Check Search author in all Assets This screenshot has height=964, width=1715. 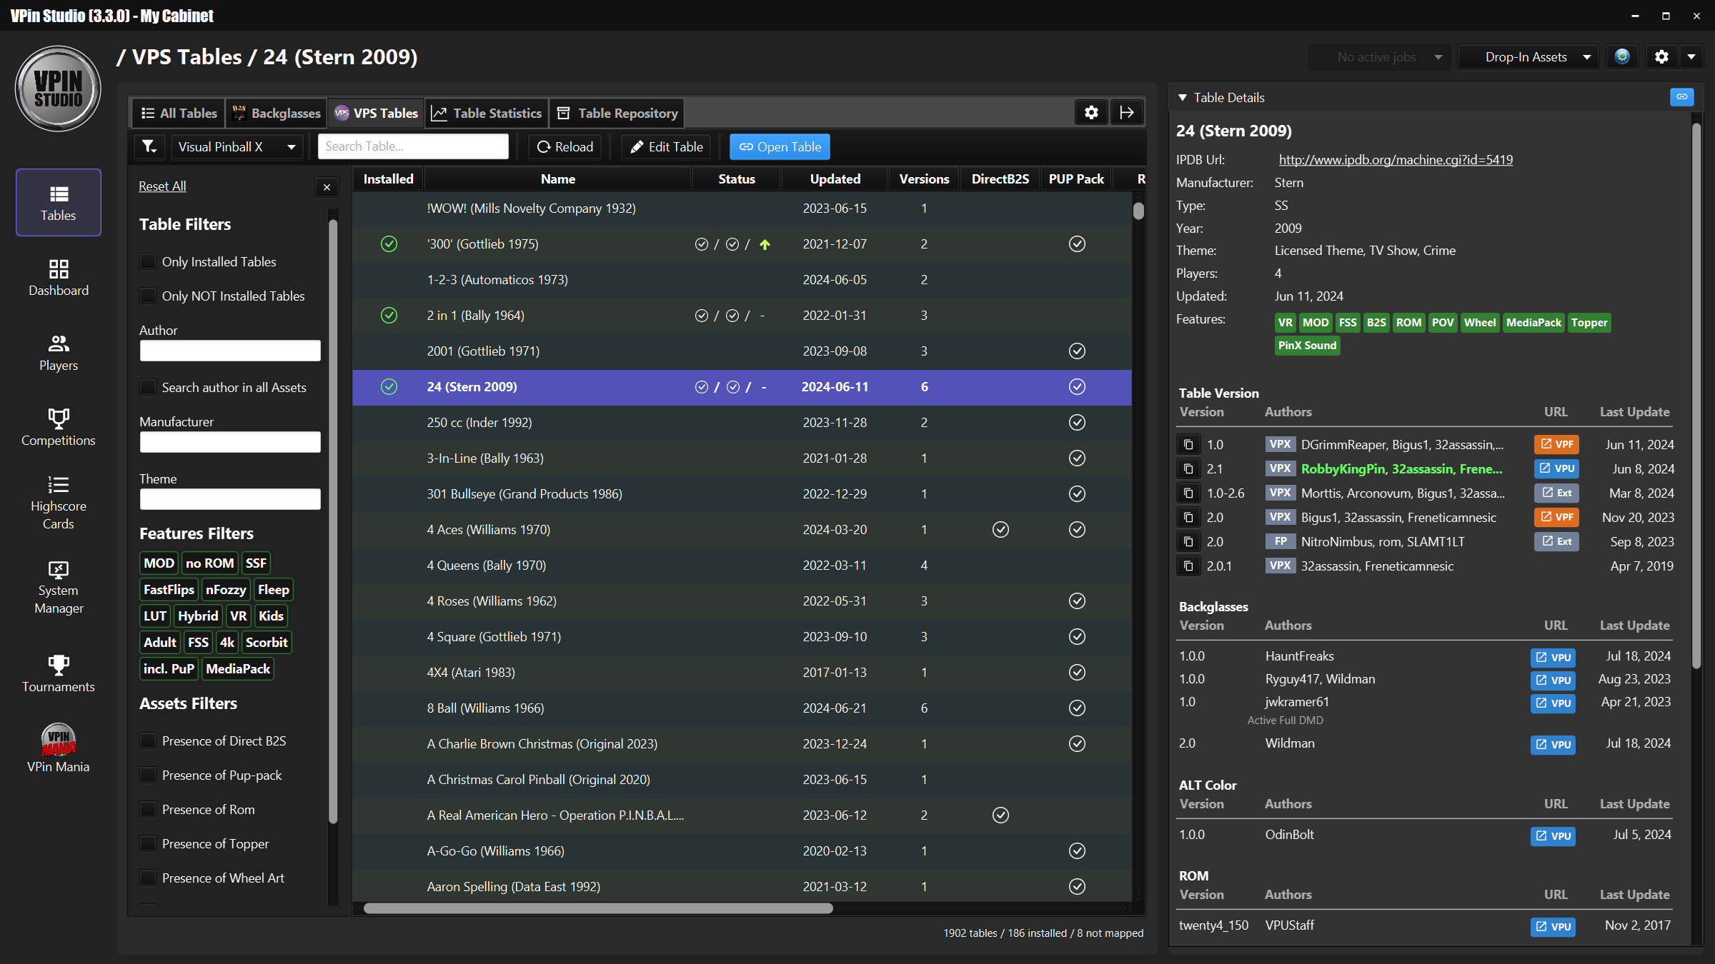[x=148, y=388]
